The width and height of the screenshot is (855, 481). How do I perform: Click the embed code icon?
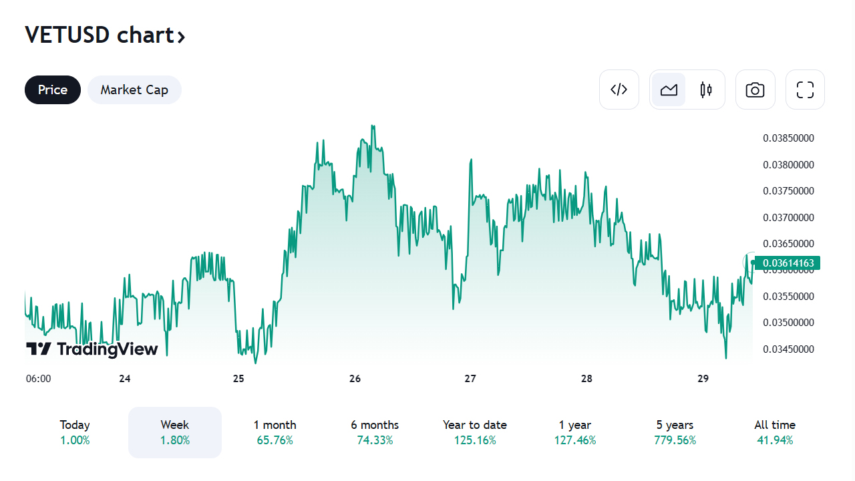pos(619,90)
